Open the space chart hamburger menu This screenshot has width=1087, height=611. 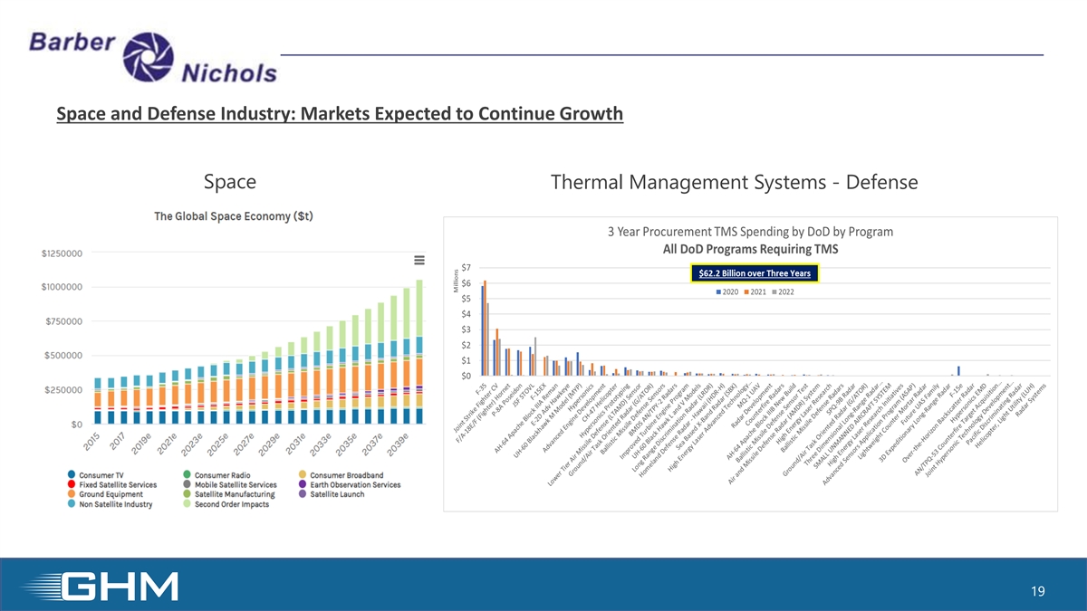[419, 261]
